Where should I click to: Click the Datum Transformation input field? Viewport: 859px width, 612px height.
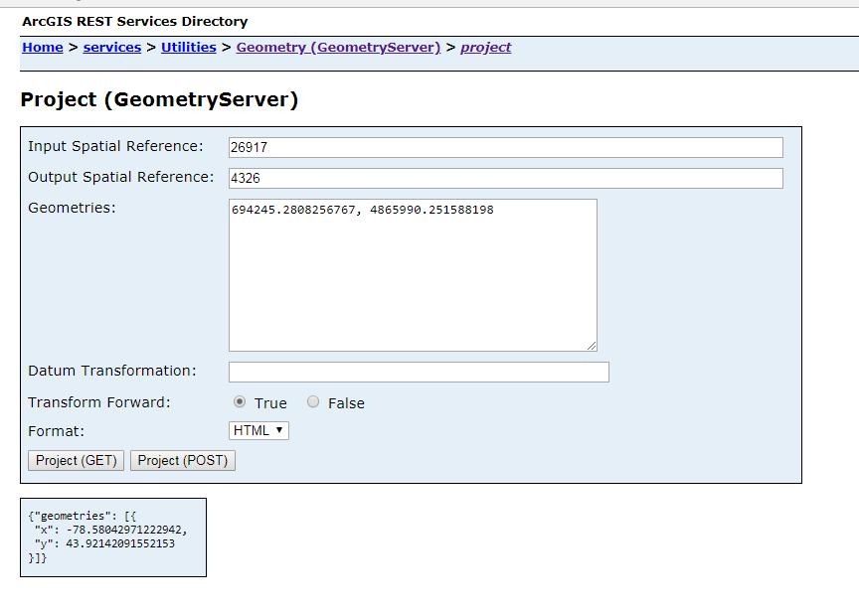(419, 372)
